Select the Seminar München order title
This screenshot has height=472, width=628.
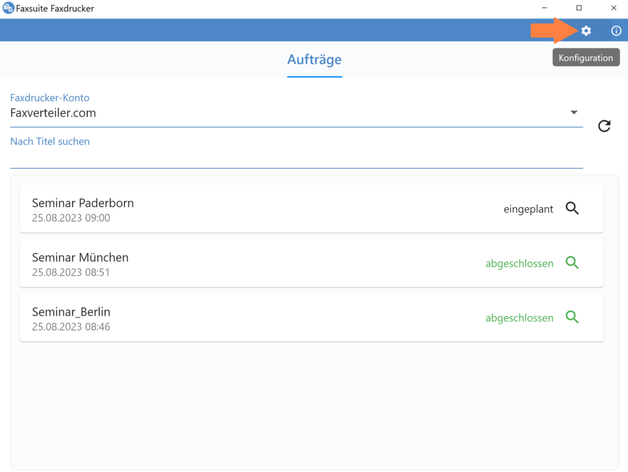[80, 257]
